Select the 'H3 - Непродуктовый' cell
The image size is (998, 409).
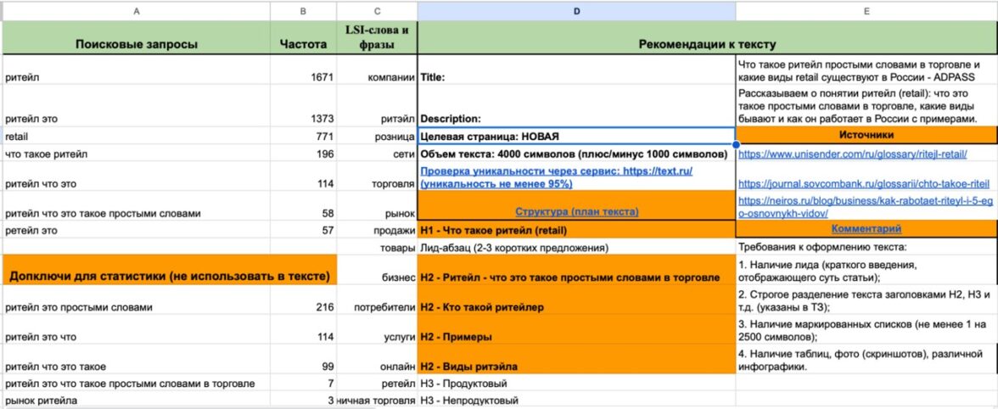click(x=577, y=401)
